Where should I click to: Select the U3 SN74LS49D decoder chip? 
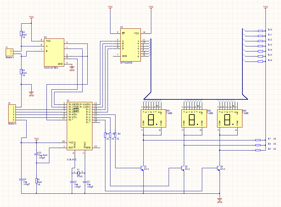point(130,45)
